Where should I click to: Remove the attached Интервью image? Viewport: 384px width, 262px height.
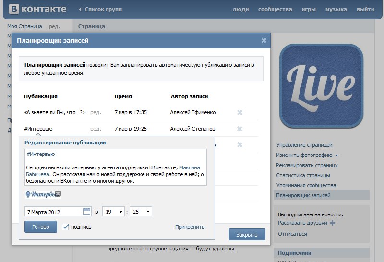pos(58,194)
